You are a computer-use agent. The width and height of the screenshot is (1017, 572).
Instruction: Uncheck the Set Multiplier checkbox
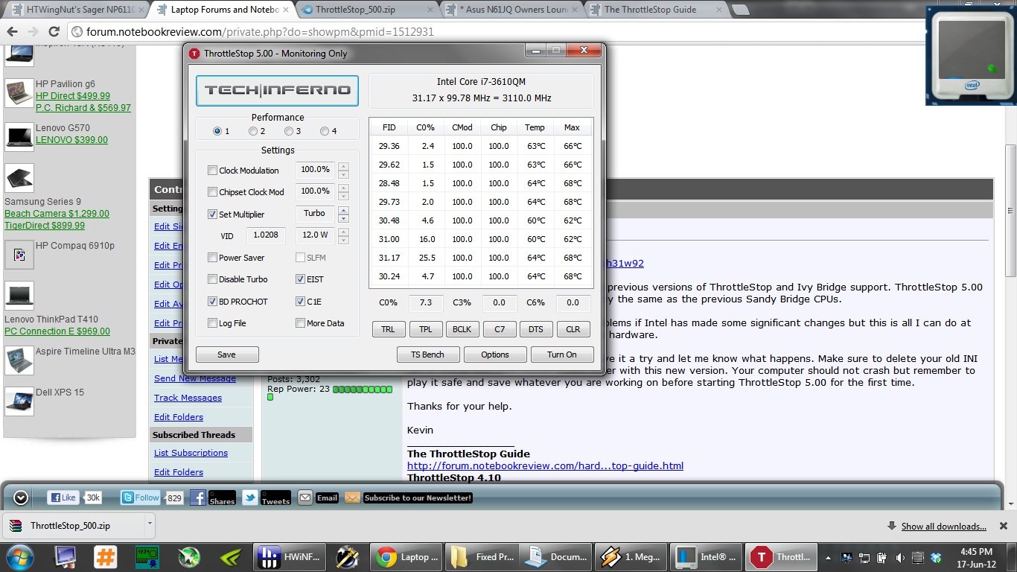213,214
